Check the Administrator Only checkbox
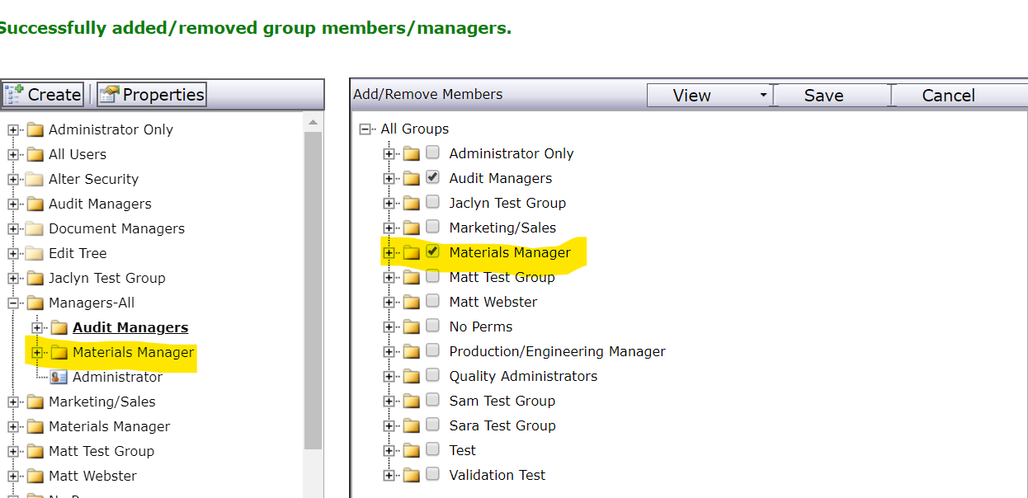Viewport: 1028px width, 498px height. 432,153
